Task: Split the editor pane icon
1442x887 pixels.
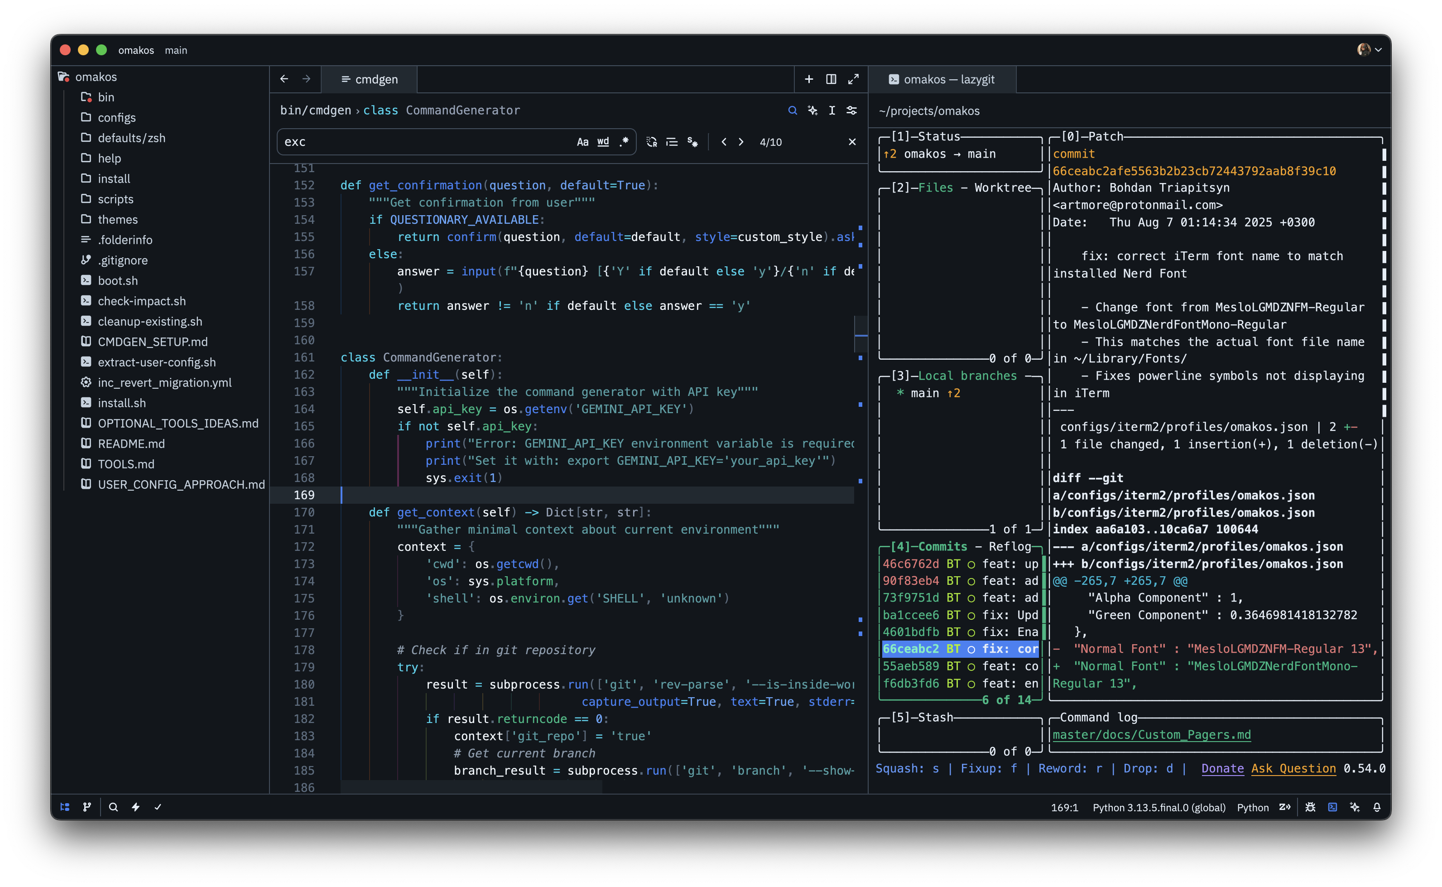Action: click(831, 79)
